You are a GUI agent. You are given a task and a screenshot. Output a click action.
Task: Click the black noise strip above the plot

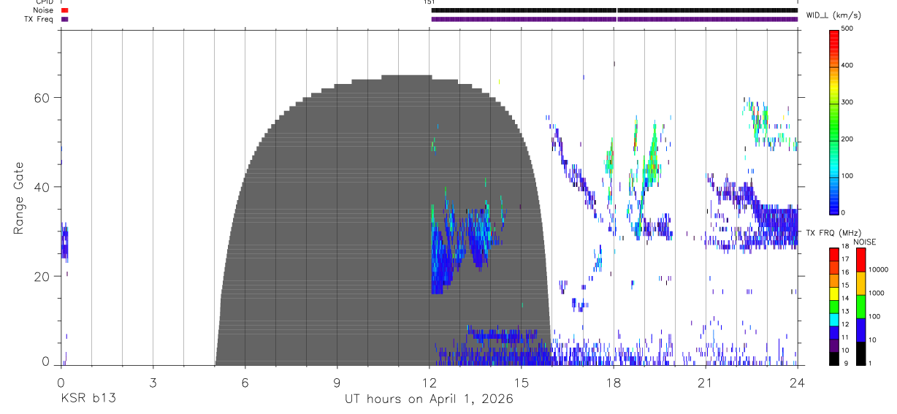point(614,10)
